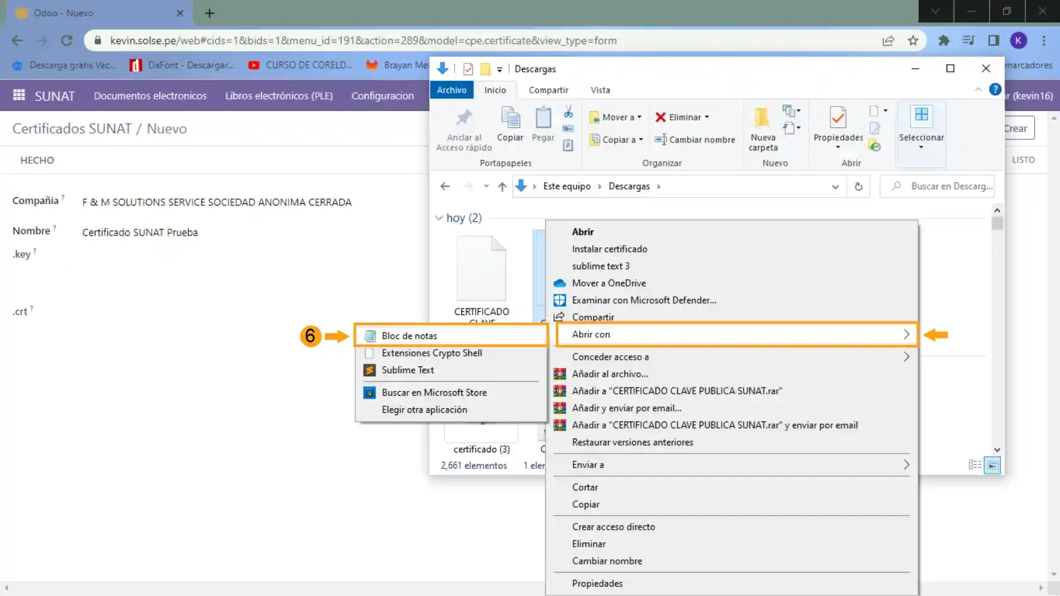
Task: Collapse the ribbon with the chevron
Action: [x=978, y=89]
